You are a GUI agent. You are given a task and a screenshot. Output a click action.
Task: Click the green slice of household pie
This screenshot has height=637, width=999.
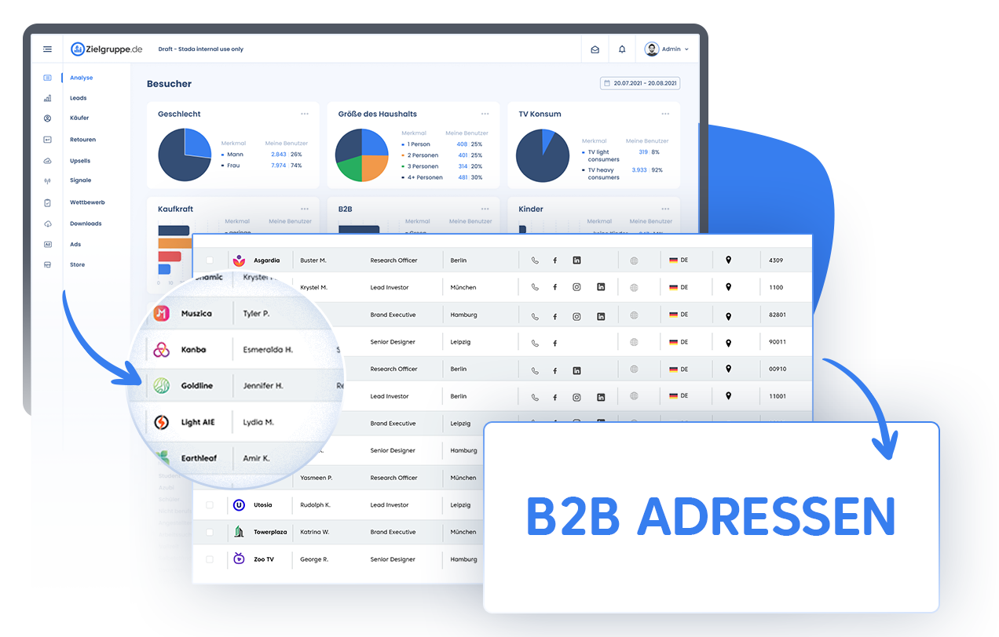(349, 167)
